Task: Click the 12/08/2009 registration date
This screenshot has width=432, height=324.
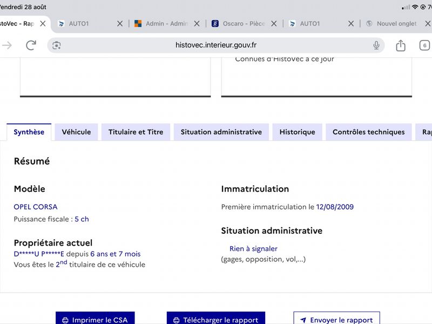Action: (335, 207)
